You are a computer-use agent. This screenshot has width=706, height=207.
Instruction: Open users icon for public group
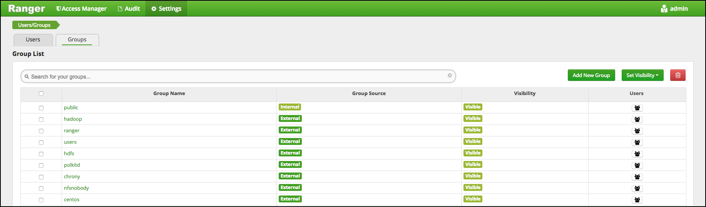[637, 108]
